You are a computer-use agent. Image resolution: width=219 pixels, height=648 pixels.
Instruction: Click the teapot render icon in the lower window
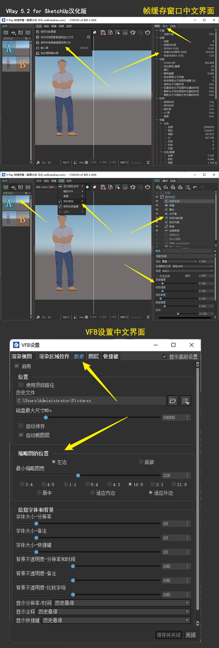tap(147, 187)
